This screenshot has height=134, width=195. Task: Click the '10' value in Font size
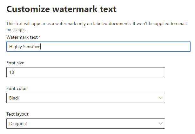click(x=12, y=72)
